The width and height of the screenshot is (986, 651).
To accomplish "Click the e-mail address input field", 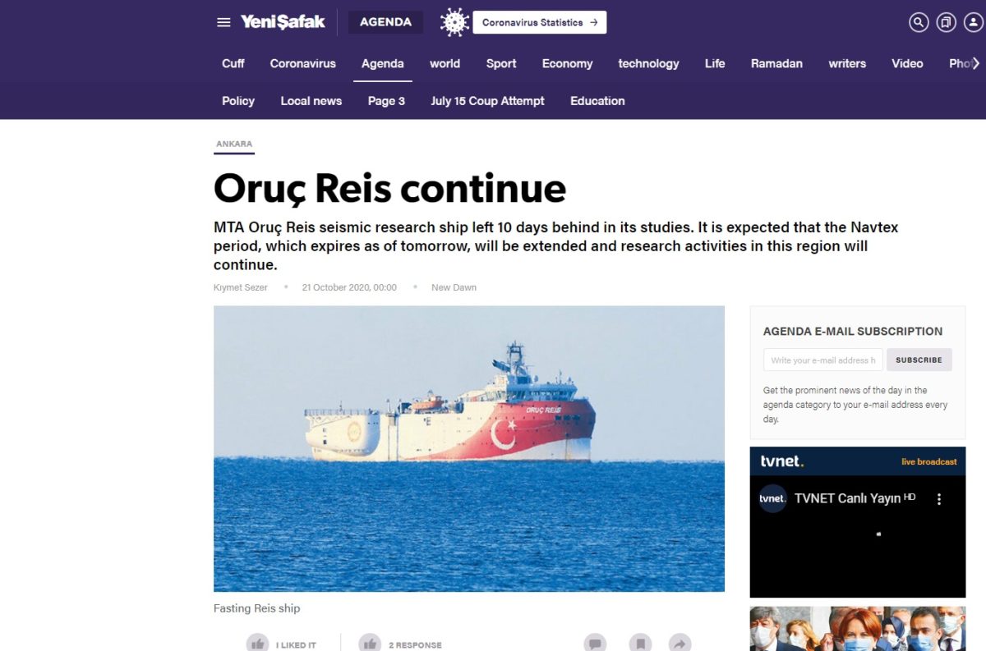I will pyautogui.click(x=823, y=360).
